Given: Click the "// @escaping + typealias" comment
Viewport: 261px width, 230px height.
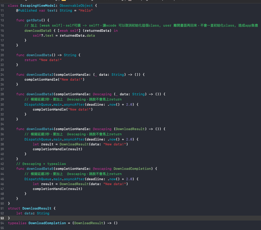Looking at the screenshot, I should click(x=41, y=164).
